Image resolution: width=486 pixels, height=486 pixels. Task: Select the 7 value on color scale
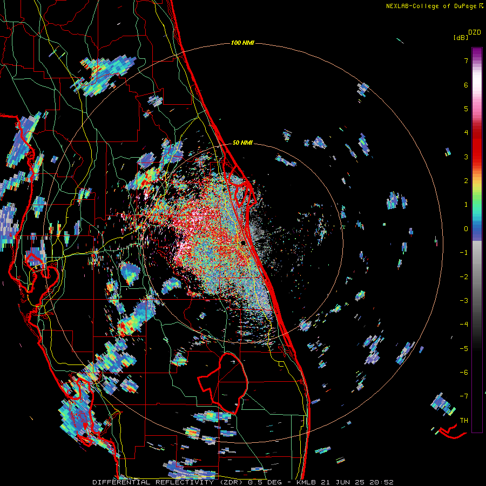466,60
